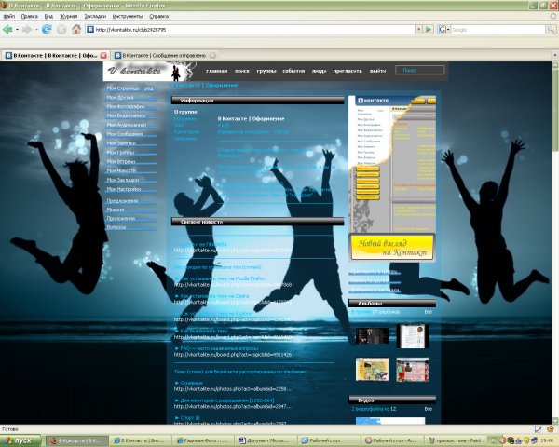
Task: Switch to 'Документ Micros...' taskbar item
Action: coord(266,440)
